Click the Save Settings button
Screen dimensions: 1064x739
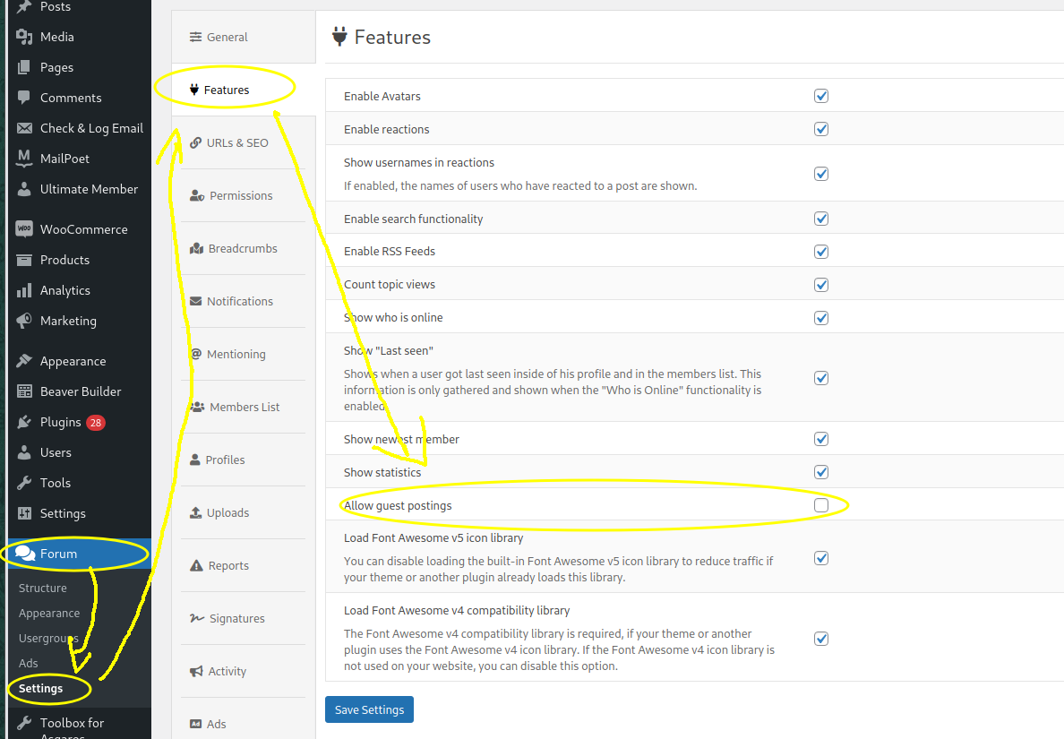click(x=369, y=709)
